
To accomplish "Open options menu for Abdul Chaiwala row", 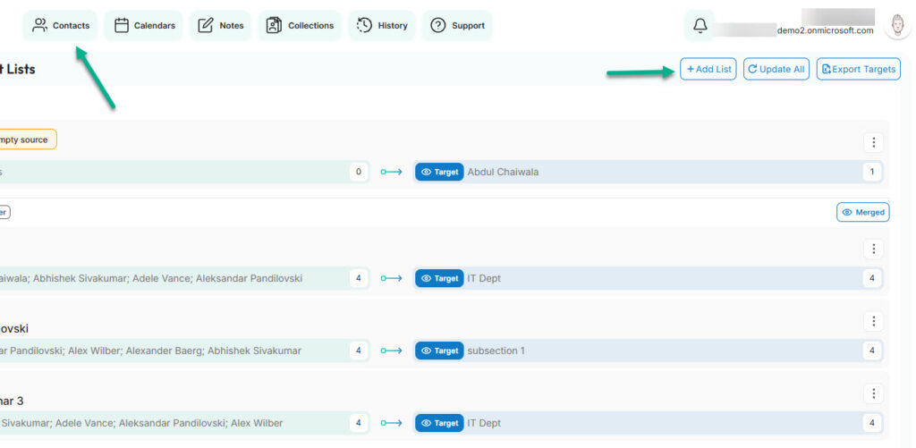I will pos(873,142).
